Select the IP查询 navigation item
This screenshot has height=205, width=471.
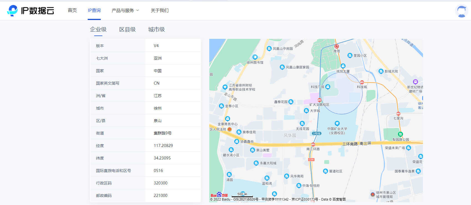(x=94, y=11)
